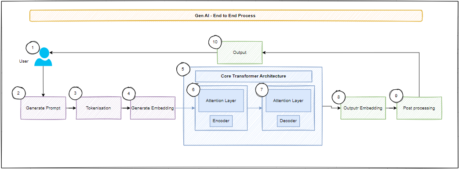Select the step 3 circle marker

(75, 93)
